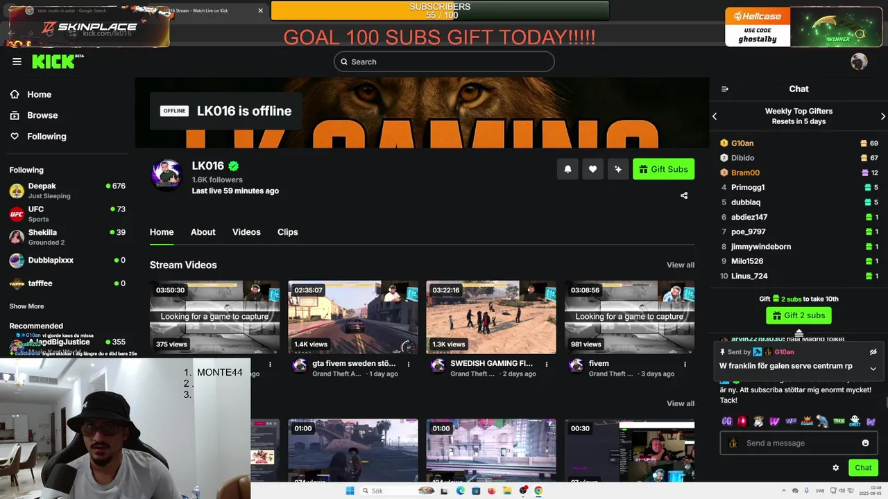
Task: Click the green Chat send button
Action: click(863, 468)
